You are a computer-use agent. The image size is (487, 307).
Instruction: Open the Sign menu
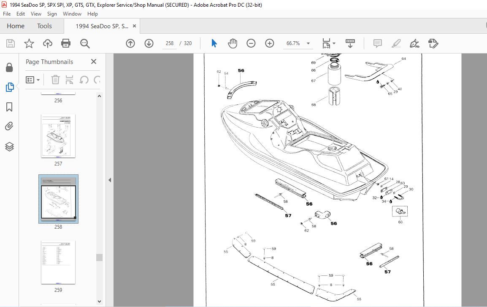(52, 13)
